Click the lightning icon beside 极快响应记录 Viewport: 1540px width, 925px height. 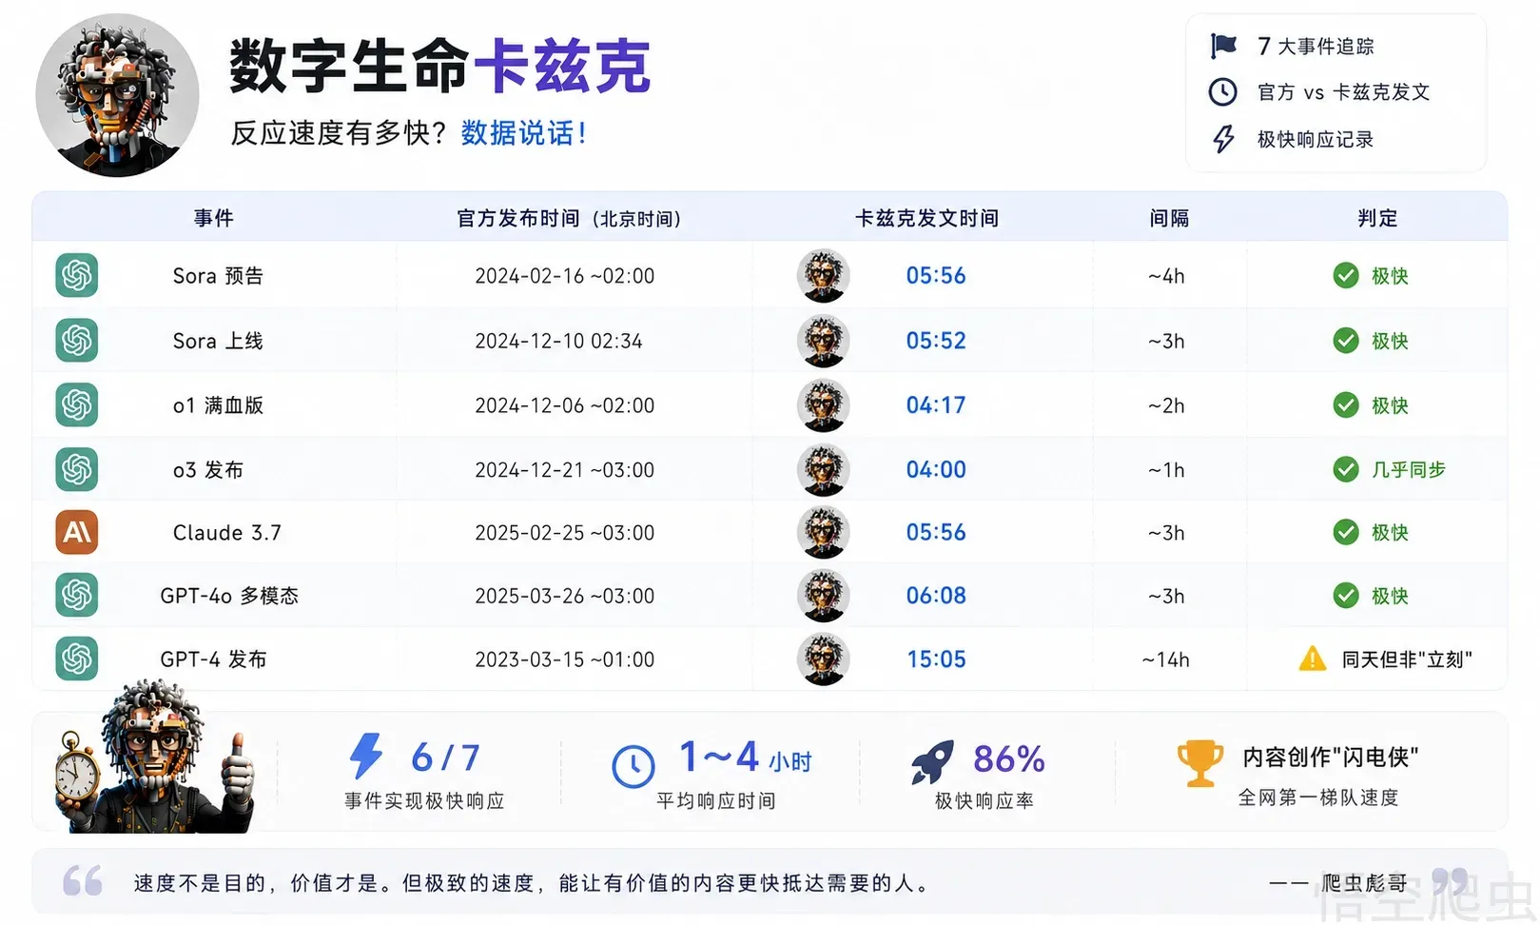click(1223, 139)
